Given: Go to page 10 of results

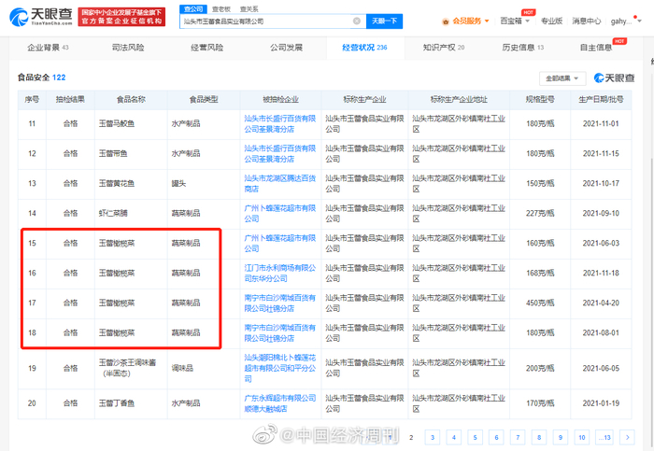Looking at the screenshot, I should [582, 437].
